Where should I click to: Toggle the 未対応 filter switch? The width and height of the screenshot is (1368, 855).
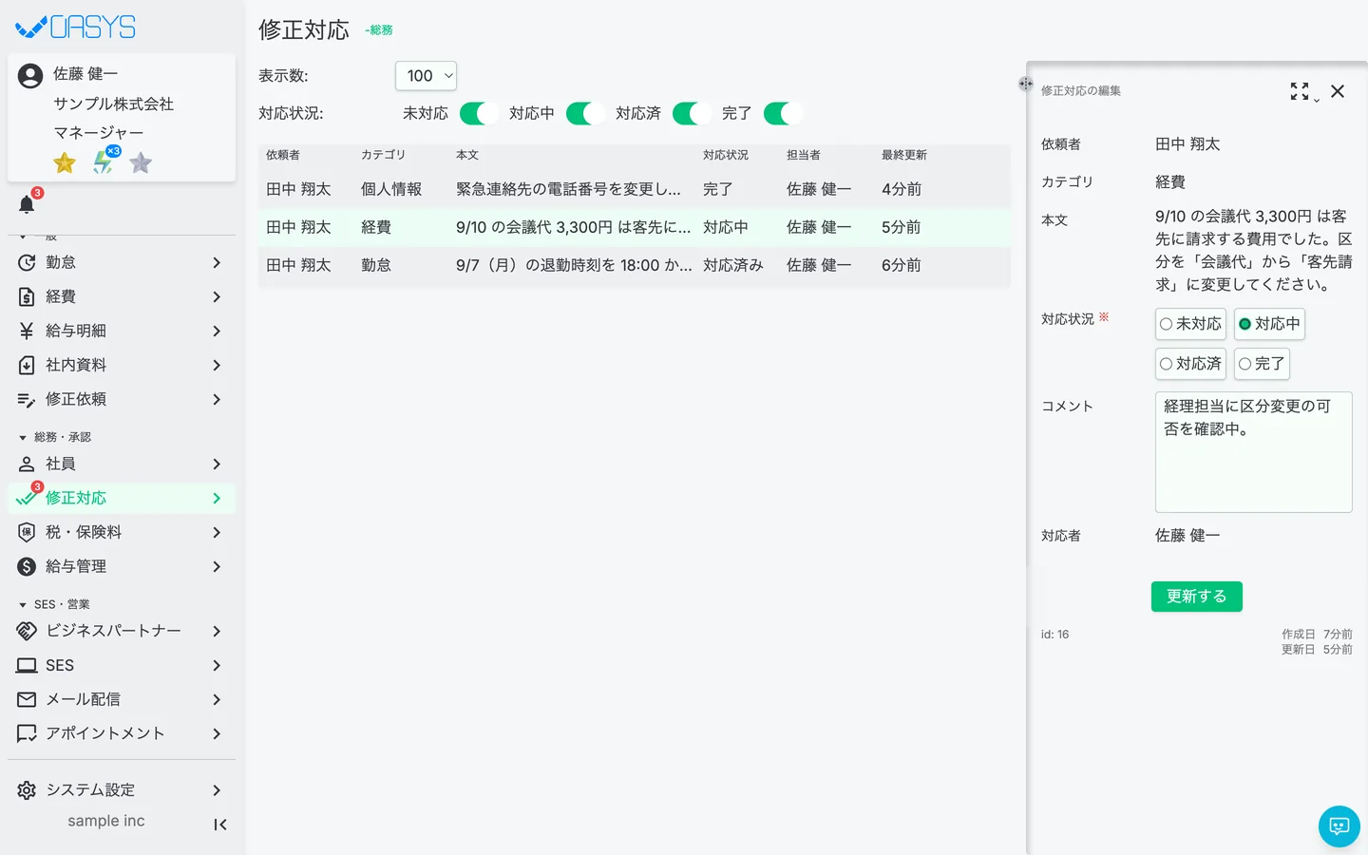click(x=478, y=113)
